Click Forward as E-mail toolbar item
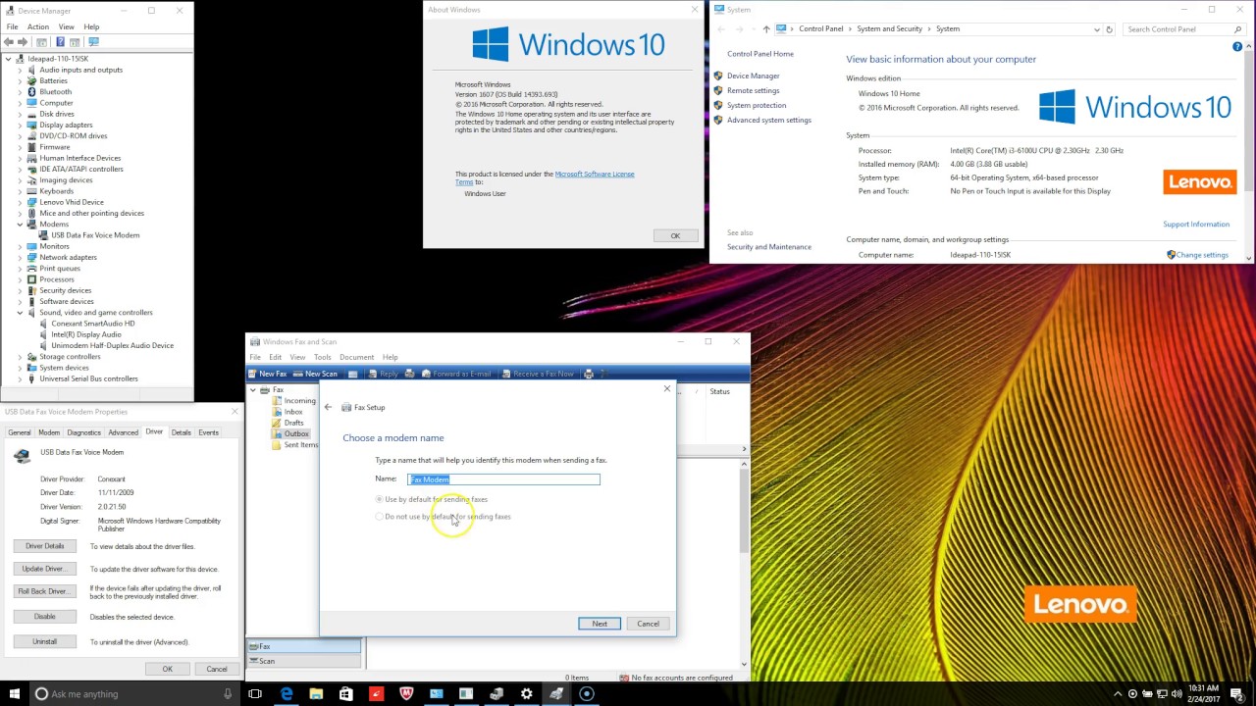This screenshot has height=706, width=1256. 455,374
